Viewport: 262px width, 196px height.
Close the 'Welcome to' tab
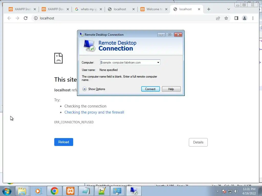166,9
